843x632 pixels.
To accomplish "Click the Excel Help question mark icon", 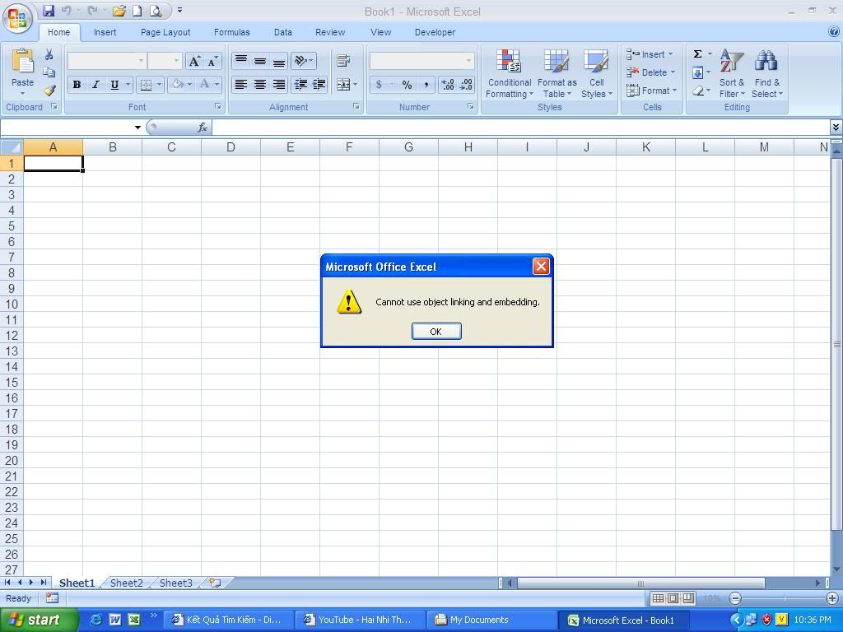I will [x=834, y=32].
